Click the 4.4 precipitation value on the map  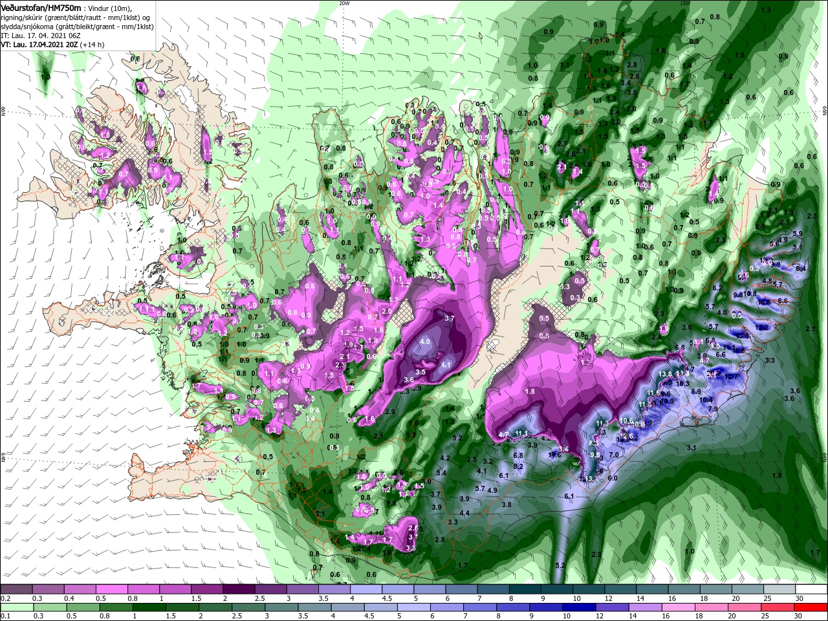(x=464, y=513)
